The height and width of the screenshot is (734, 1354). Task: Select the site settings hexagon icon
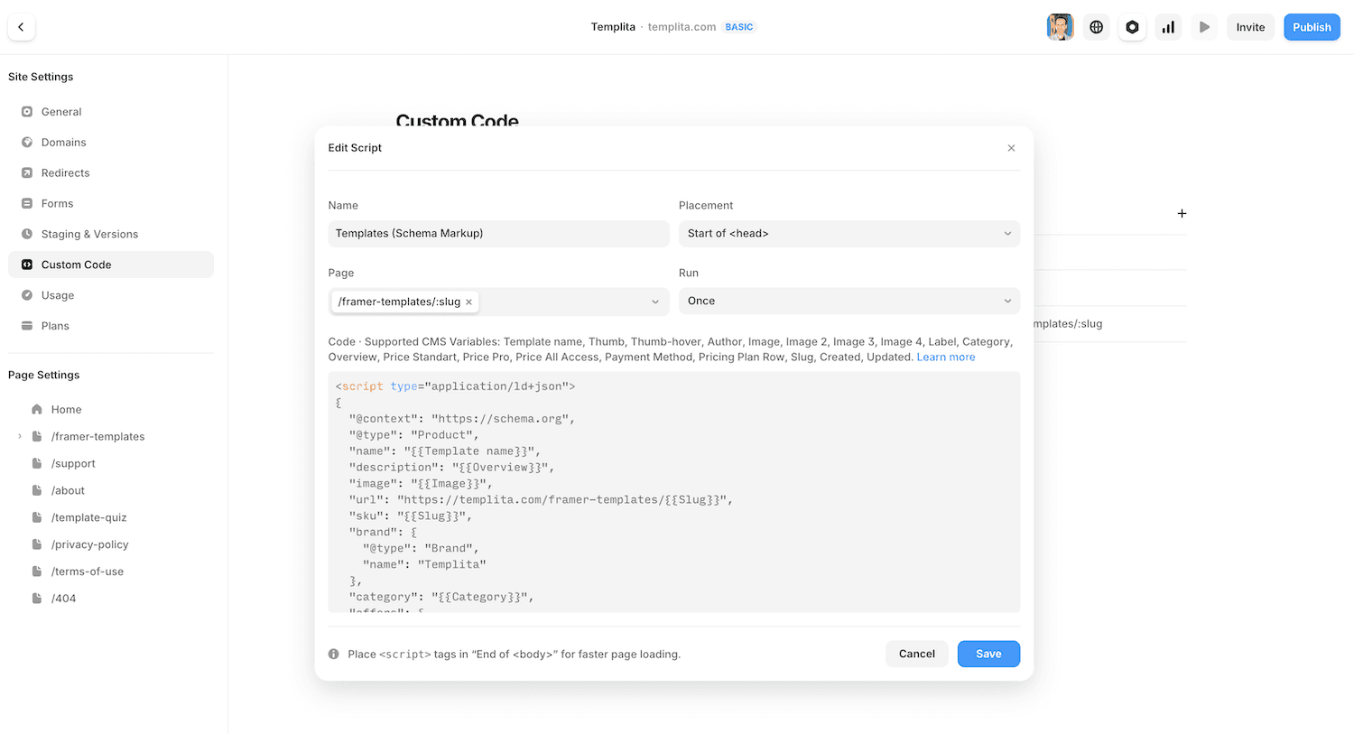(1132, 26)
